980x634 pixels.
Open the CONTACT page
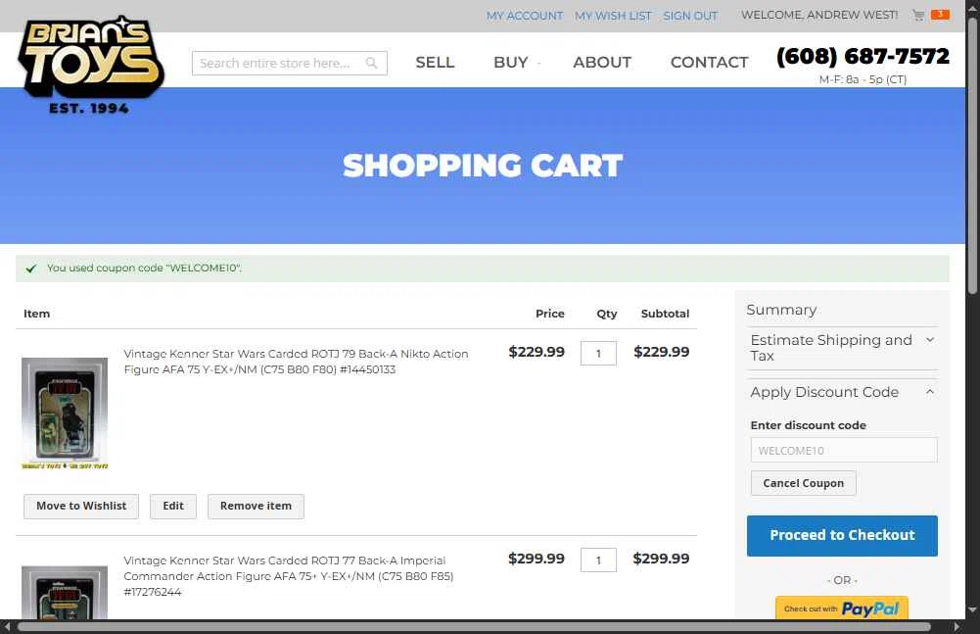click(x=709, y=63)
